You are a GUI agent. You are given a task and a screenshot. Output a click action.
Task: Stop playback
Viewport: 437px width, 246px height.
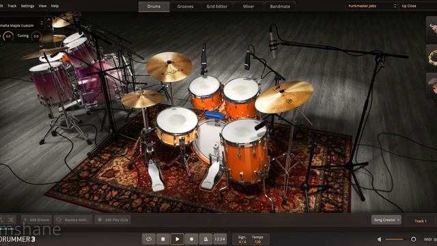pos(163,239)
